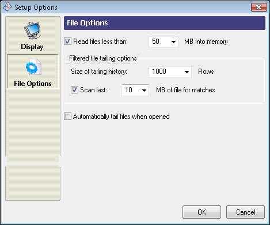The width and height of the screenshot is (270, 225).
Task: Open the Scan last 10 MB dropdown
Action: click(144, 90)
